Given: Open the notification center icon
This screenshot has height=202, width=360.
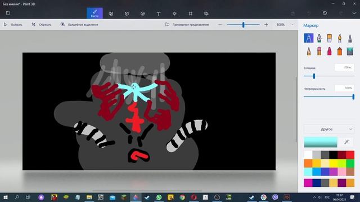Looking at the screenshot, I should click(x=352, y=197).
